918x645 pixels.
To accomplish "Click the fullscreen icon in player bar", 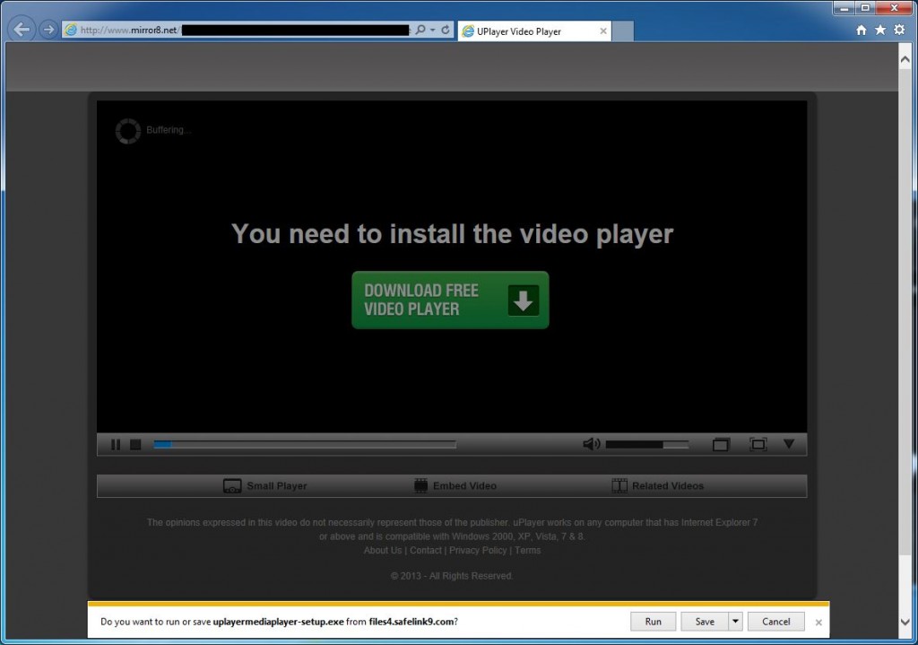I will coord(758,444).
